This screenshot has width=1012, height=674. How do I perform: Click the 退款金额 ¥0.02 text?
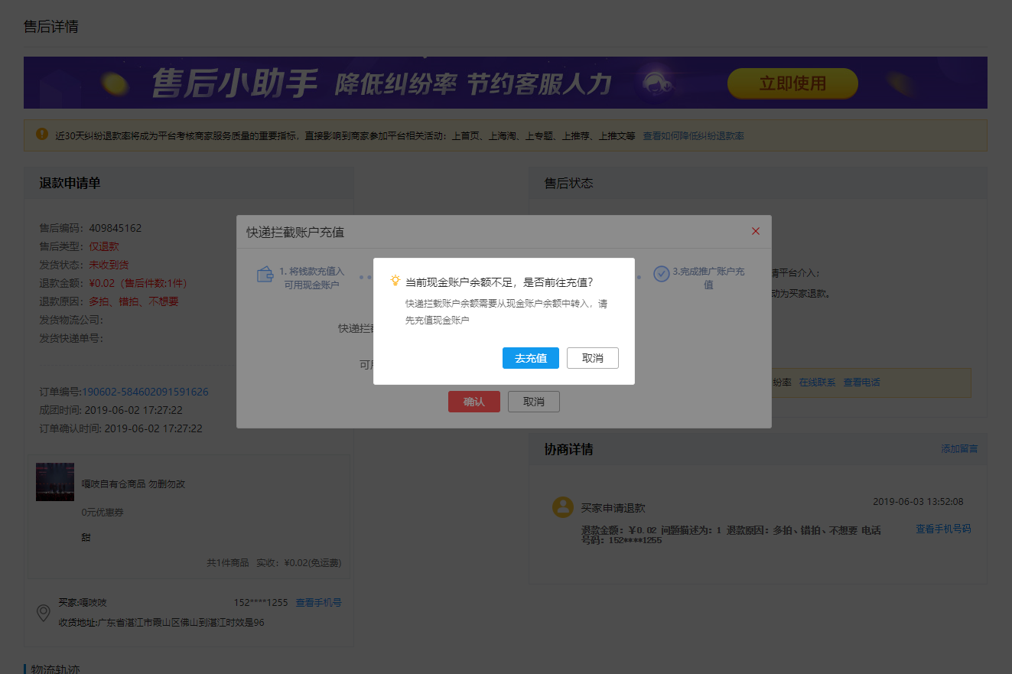(x=113, y=283)
